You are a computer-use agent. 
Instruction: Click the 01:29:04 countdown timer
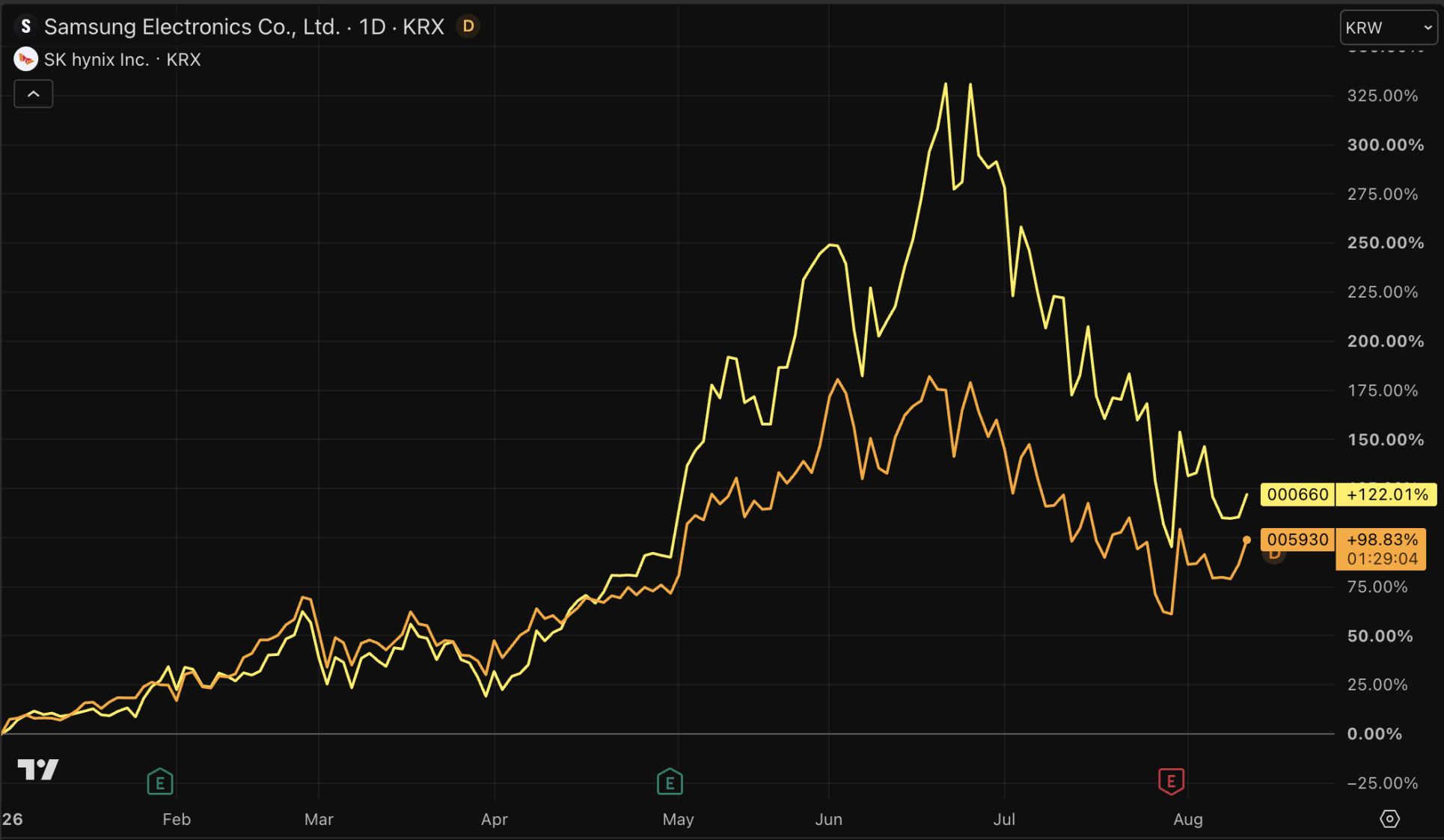coord(1382,559)
